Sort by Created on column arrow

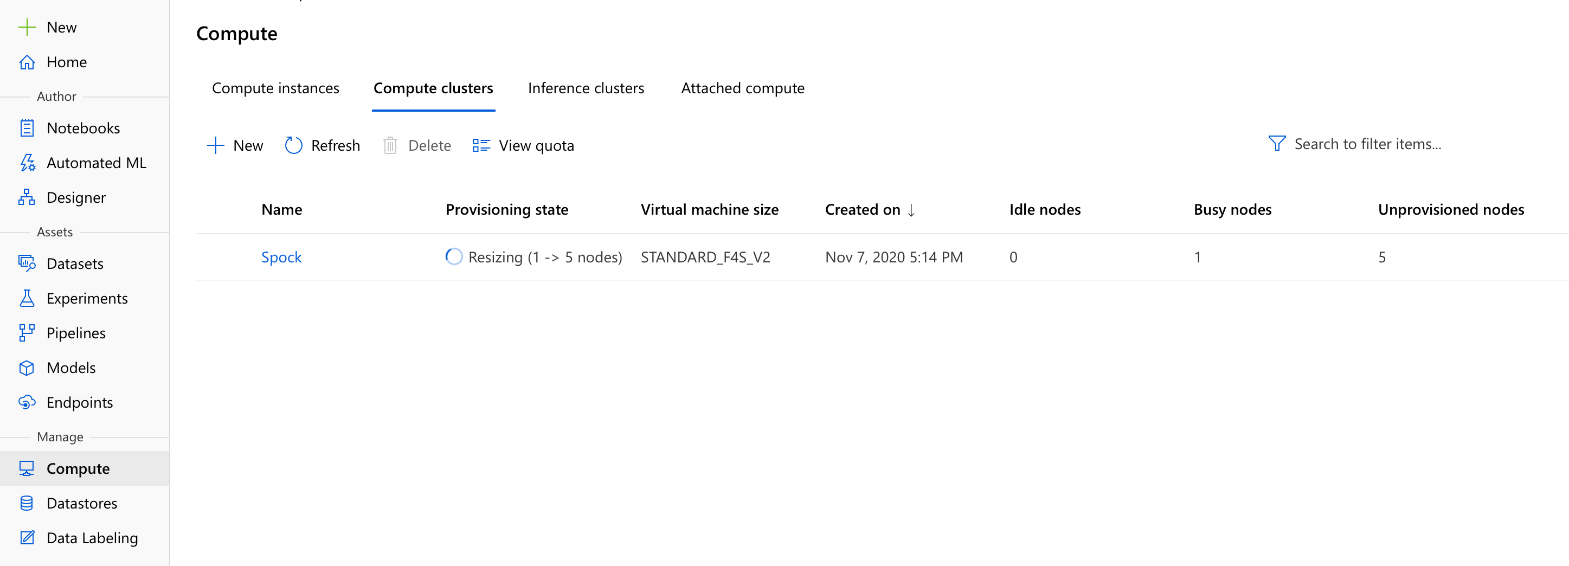[911, 210]
